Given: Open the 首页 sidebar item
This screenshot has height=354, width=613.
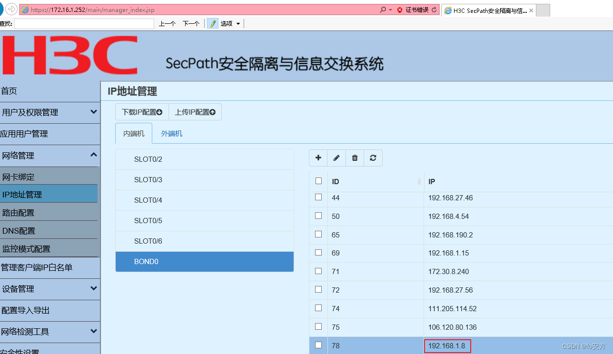Looking at the screenshot, I should click(50, 91).
